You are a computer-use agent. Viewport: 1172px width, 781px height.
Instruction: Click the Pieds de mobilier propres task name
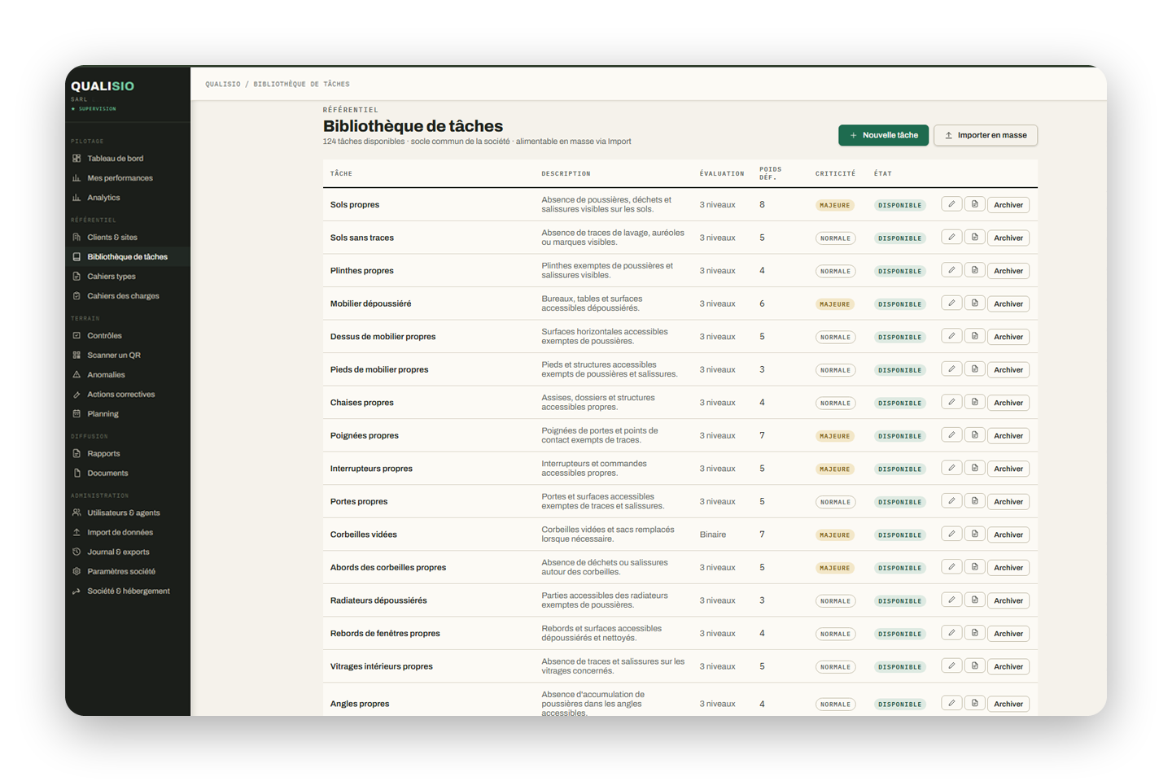(x=379, y=369)
